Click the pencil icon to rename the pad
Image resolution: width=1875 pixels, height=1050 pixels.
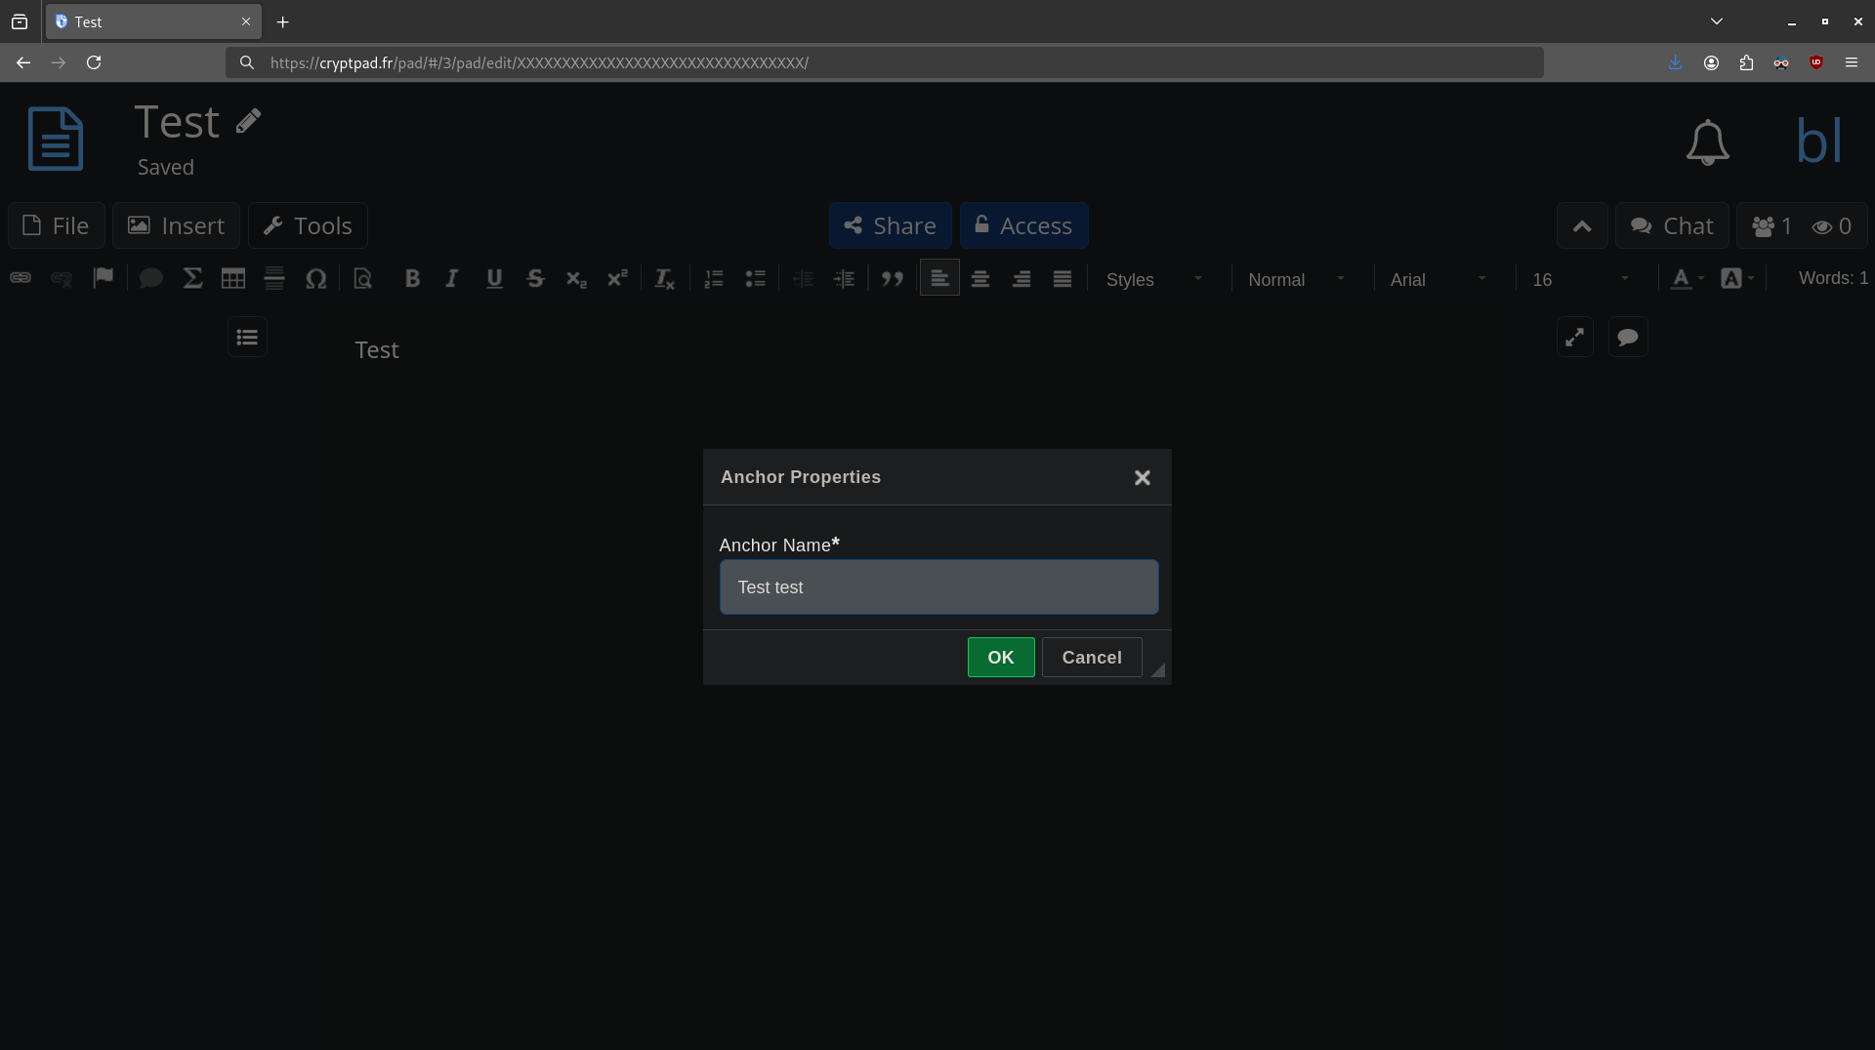point(248,121)
